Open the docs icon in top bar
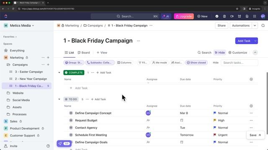This screenshot has height=150, width=268. pos(247,16)
